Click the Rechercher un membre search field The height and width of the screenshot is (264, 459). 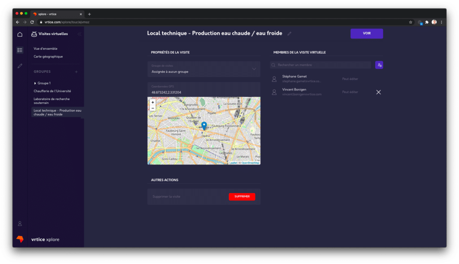tap(321, 65)
